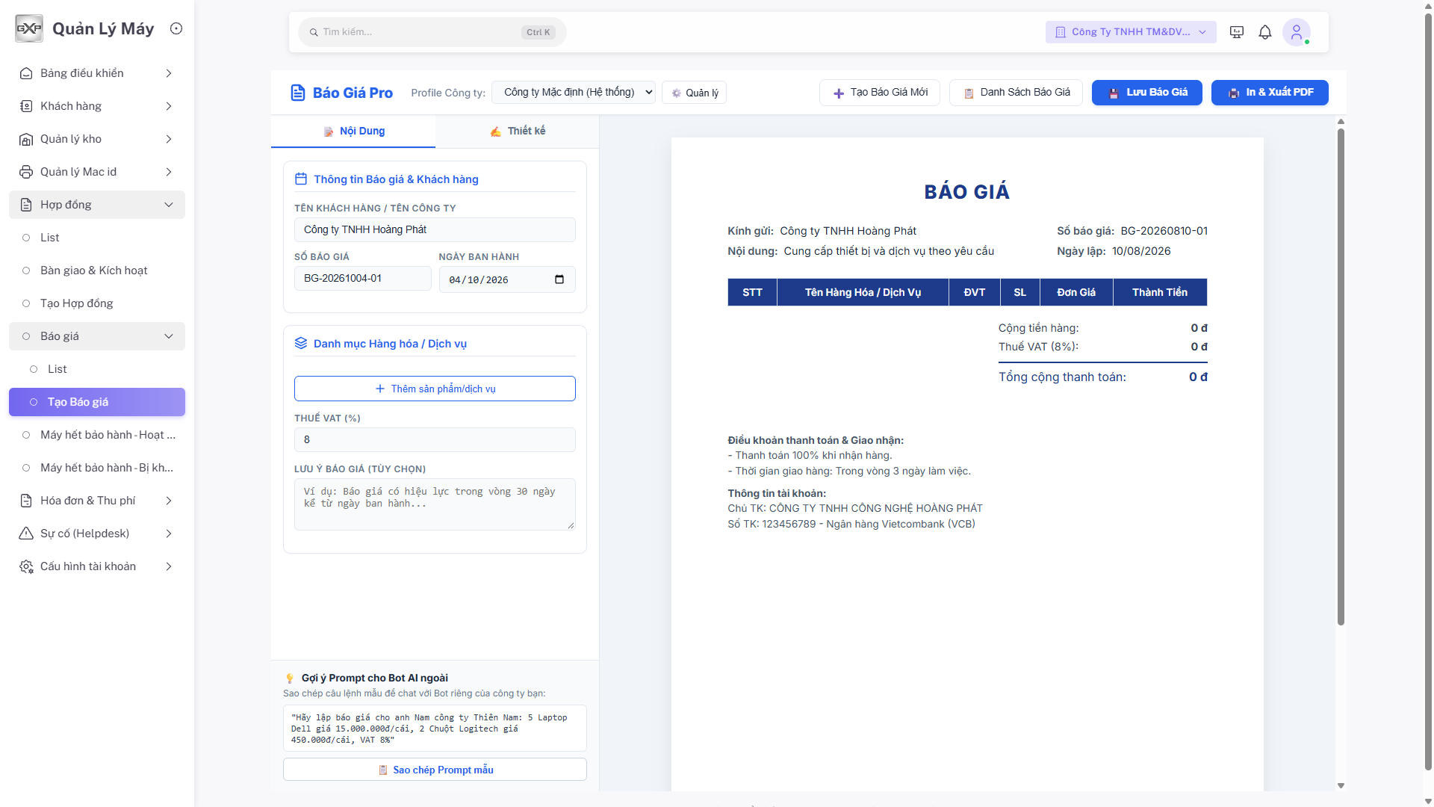Click the Sự cố Helpdesk warning icon
The width and height of the screenshot is (1434, 807).
click(x=26, y=534)
